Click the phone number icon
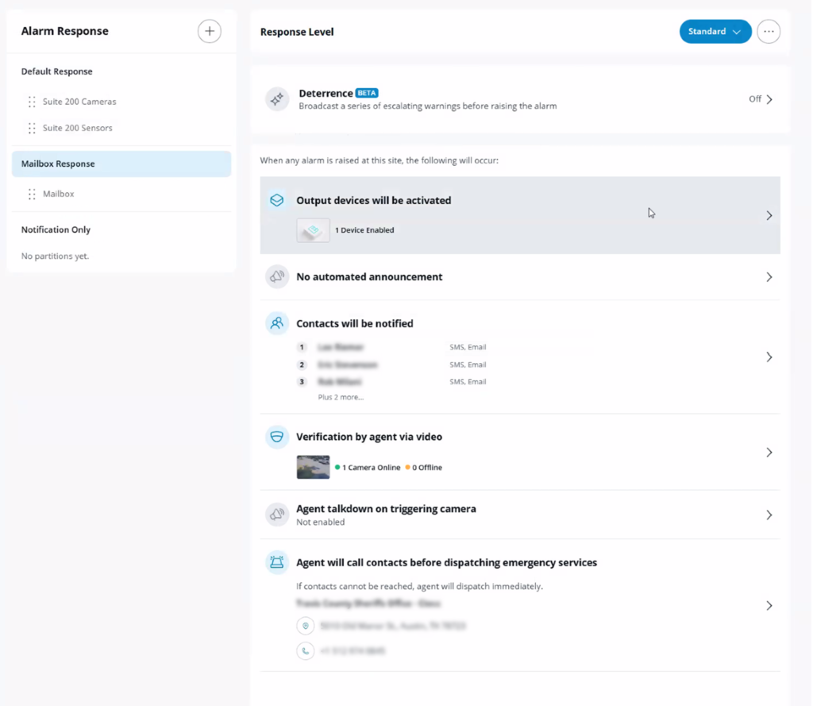 pos(306,650)
